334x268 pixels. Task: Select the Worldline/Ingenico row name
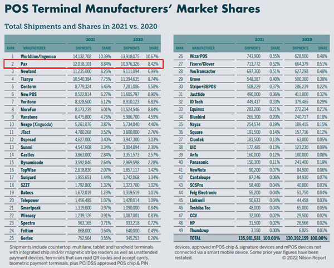coord(38,56)
